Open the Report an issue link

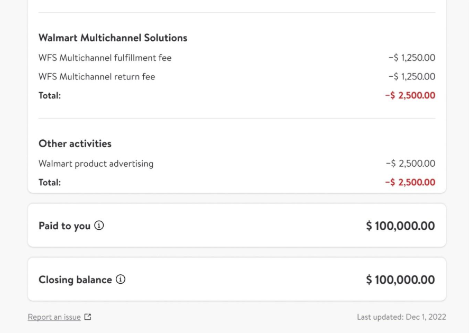coord(54,317)
